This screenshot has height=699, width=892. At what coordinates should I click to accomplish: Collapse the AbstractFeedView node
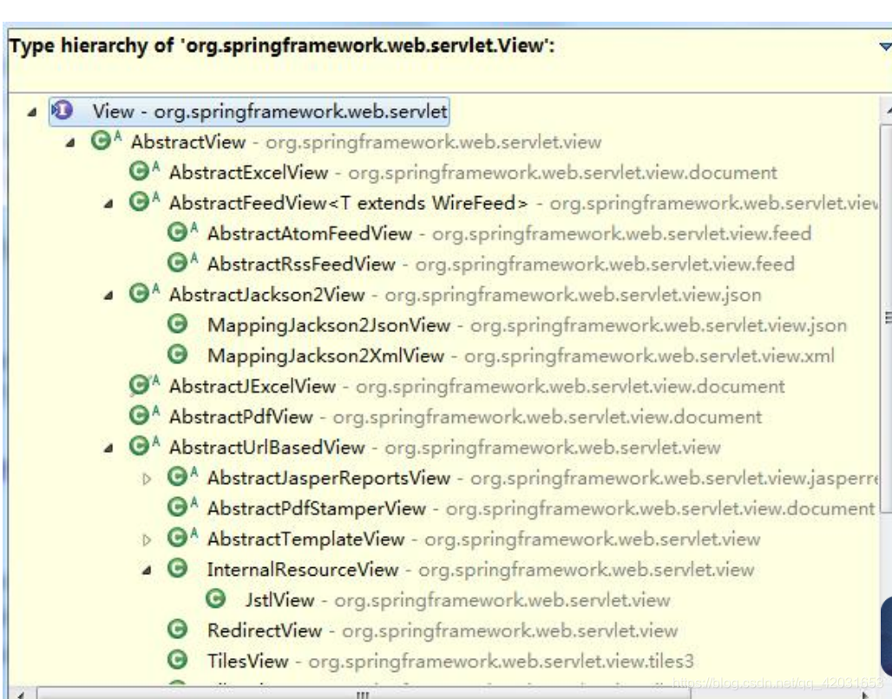pyautogui.click(x=108, y=204)
